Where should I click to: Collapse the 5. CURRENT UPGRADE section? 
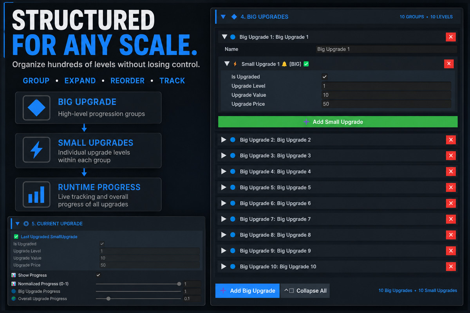pyautogui.click(x=18, y=224)
